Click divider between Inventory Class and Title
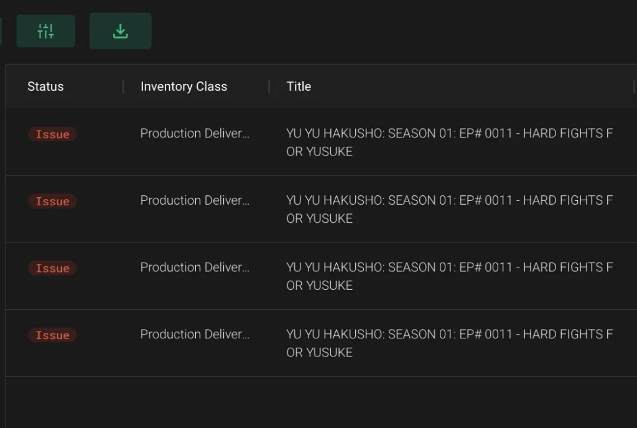Screen dimensions: 637x428 coord(269,86)
